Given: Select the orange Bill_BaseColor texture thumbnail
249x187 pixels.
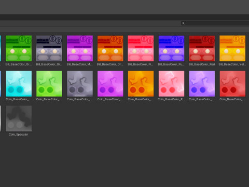Looking at the screenshot, I should coord(110,48).
